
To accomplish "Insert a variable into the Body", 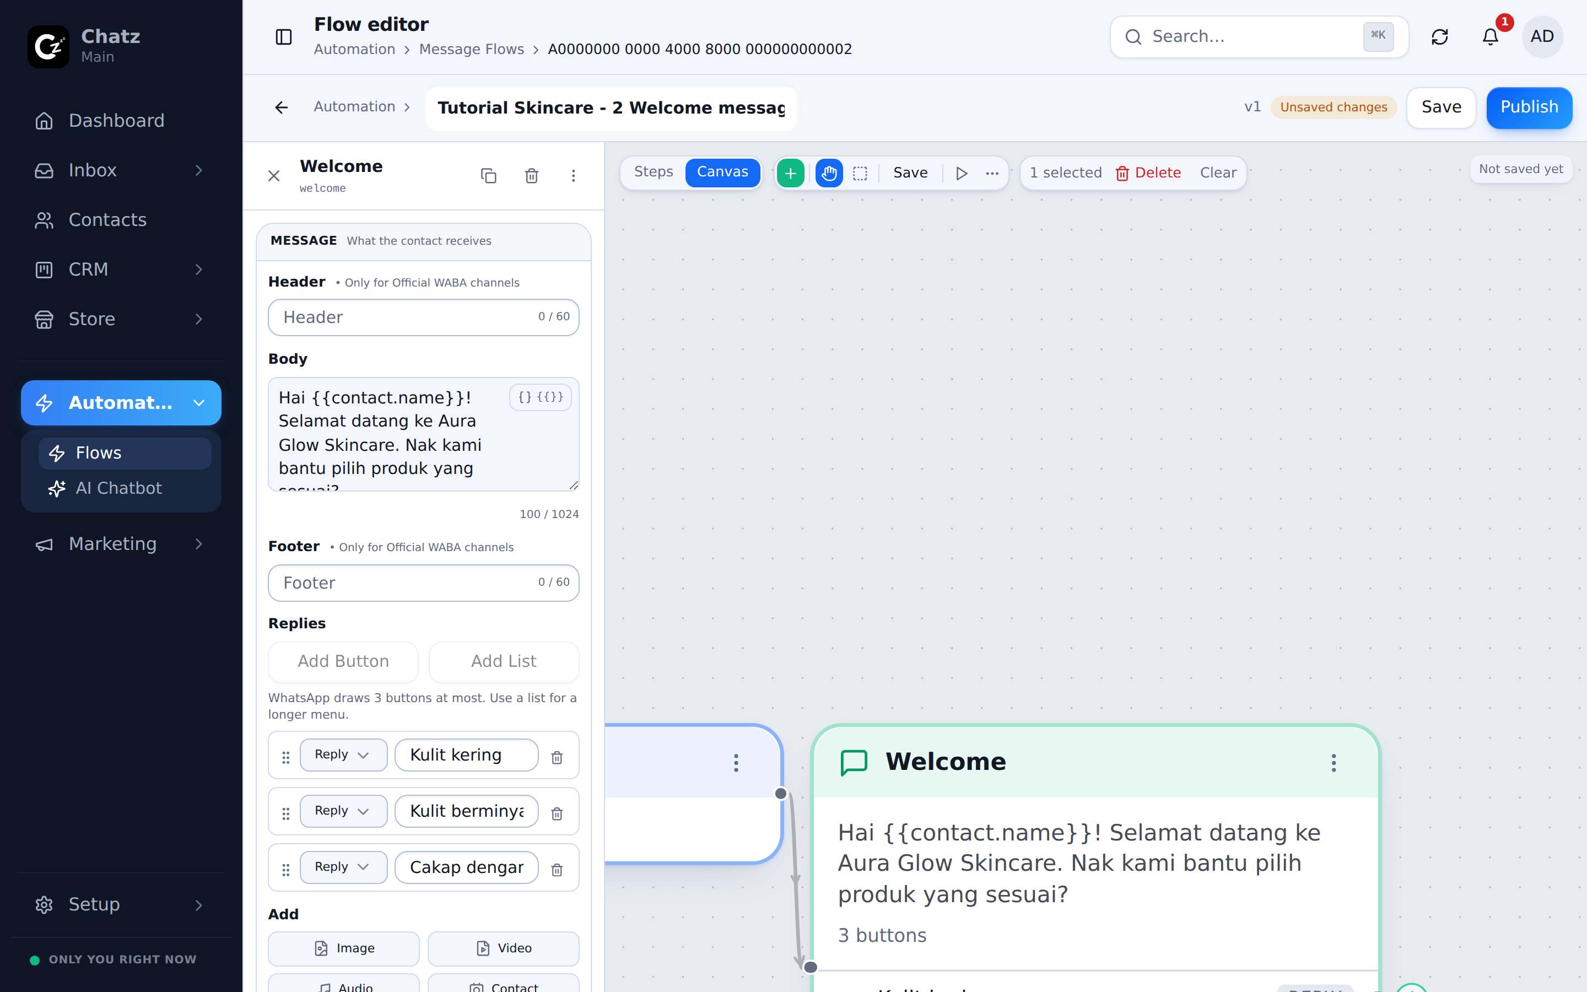I will click(541, 397).
